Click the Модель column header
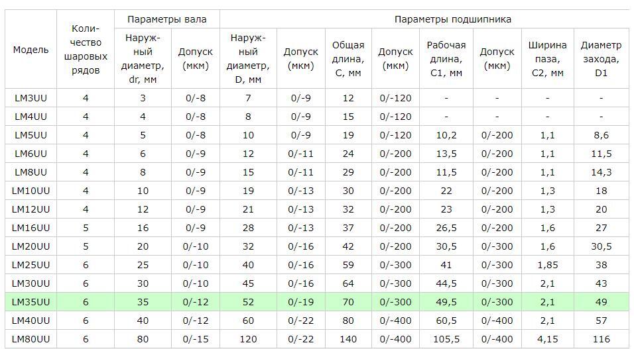The width and height of the screenshot is (634, 349). click(31, 50)
